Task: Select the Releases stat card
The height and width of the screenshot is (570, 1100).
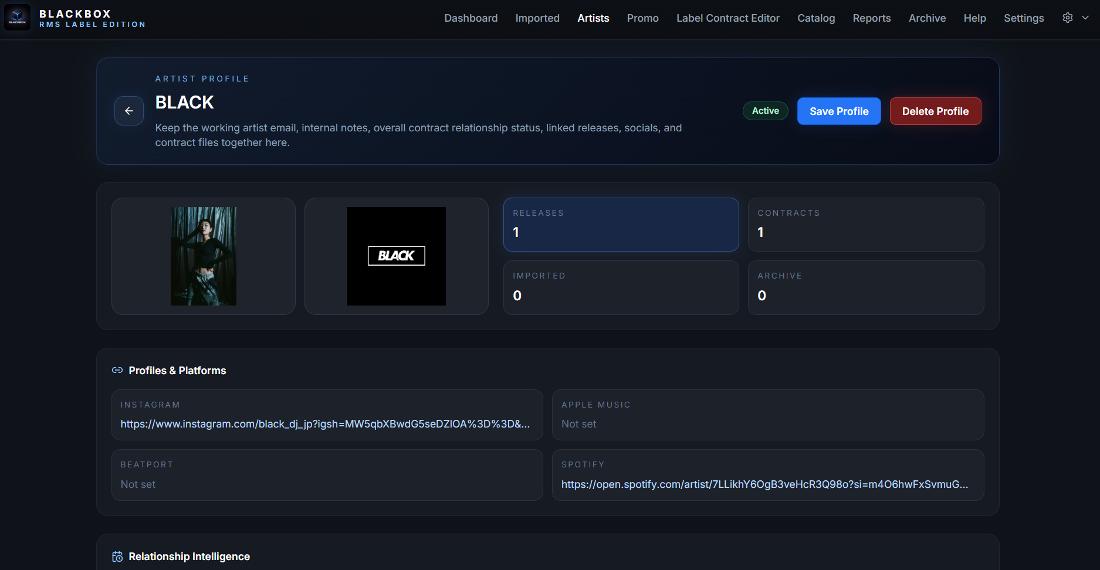Action: [621, 225]
